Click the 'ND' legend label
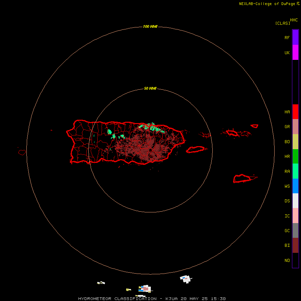The width and height of the screenshot is (301, 301). click(287, 261)
